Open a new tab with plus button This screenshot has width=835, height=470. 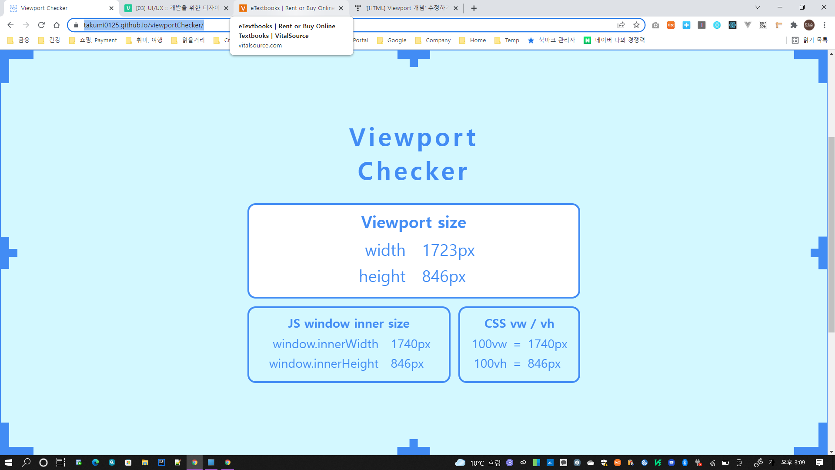(474, 8)
